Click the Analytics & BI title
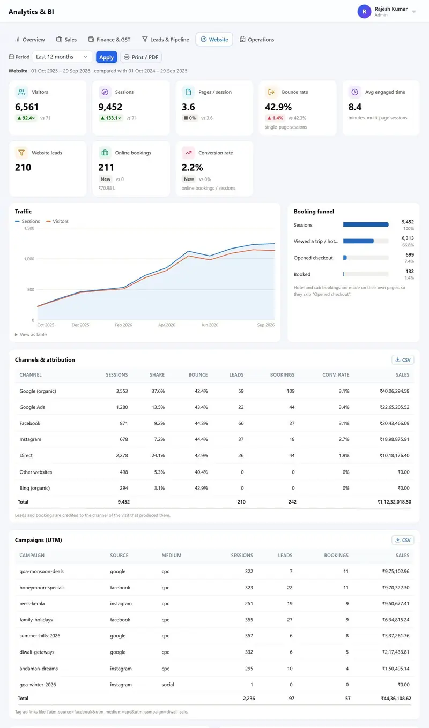This screenshot has height=728, width=429. [31, 12]
